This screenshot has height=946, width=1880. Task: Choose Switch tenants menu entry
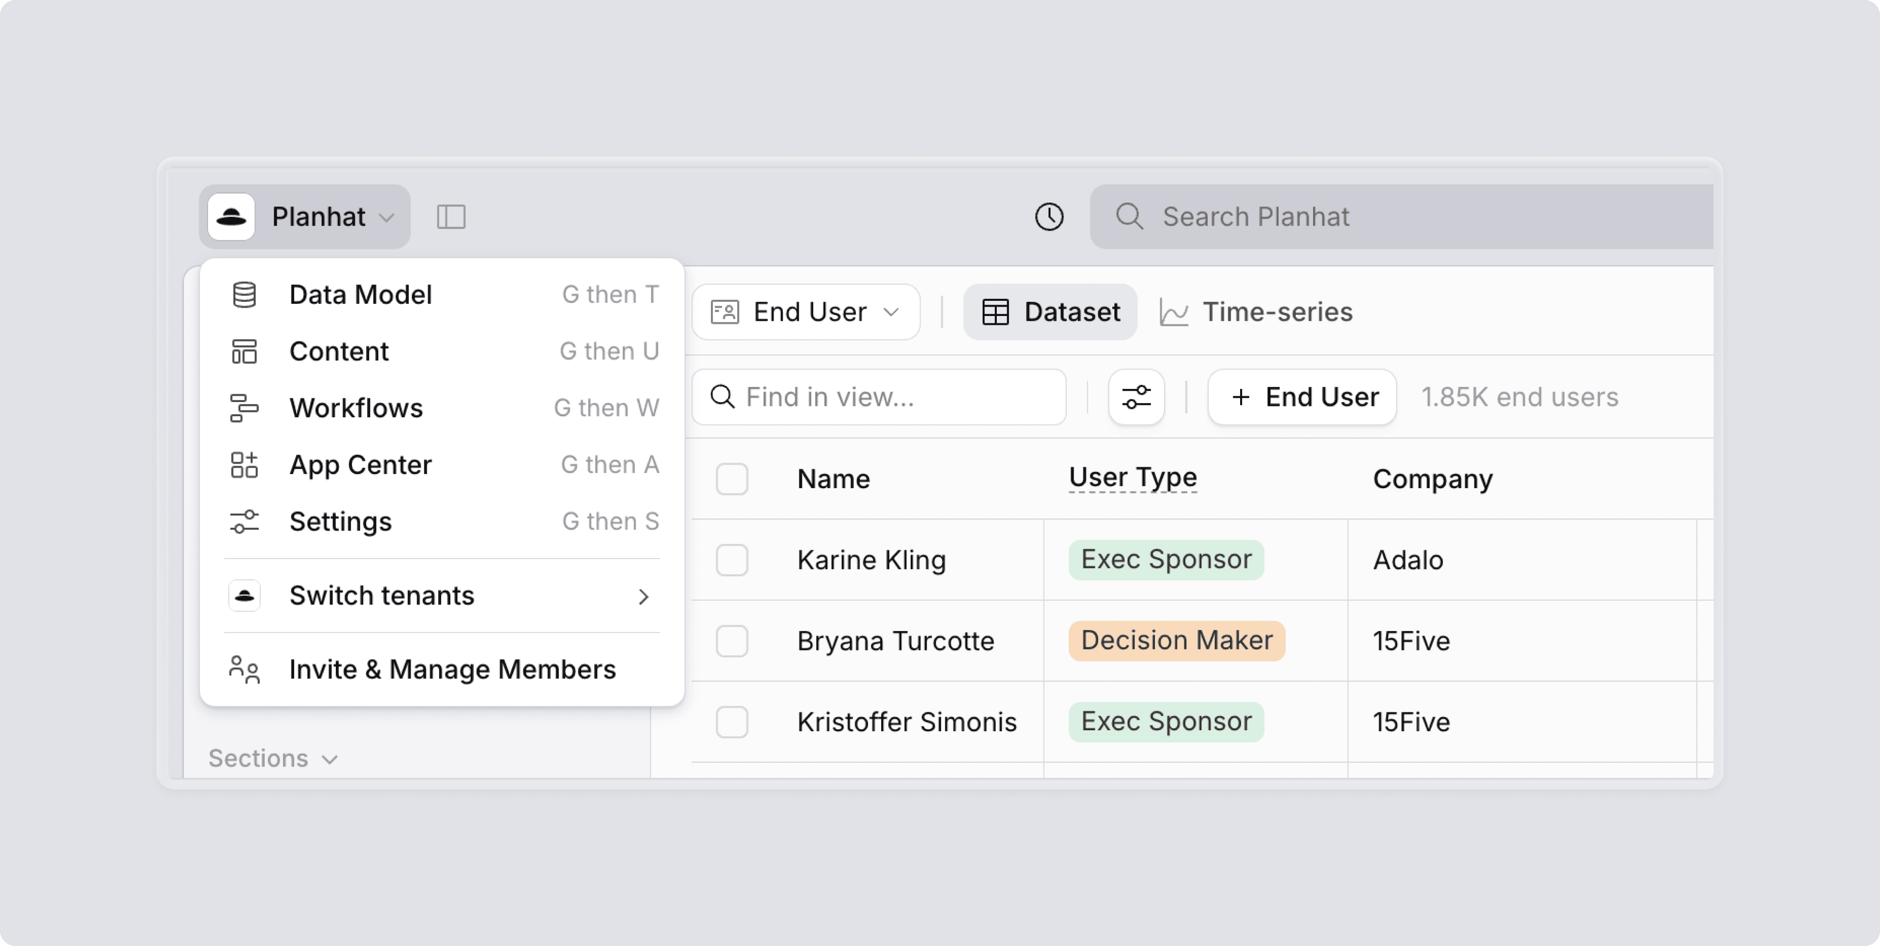(x=442, y=596)
